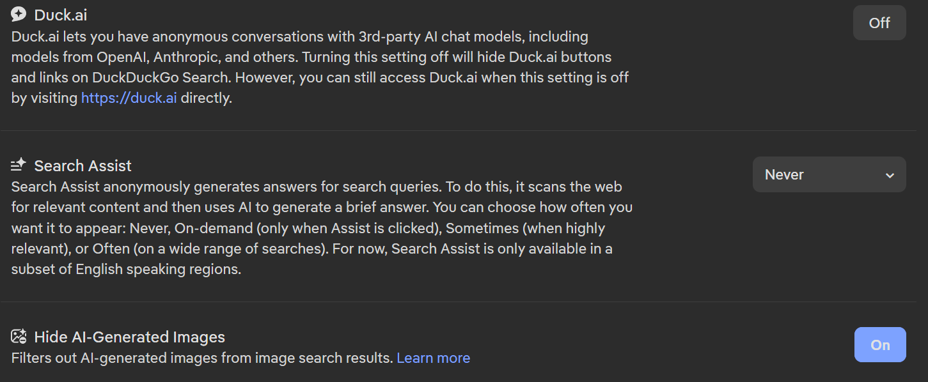
Task: Toggle the Duck.ai Off switch
Action: tap(879, 23)
